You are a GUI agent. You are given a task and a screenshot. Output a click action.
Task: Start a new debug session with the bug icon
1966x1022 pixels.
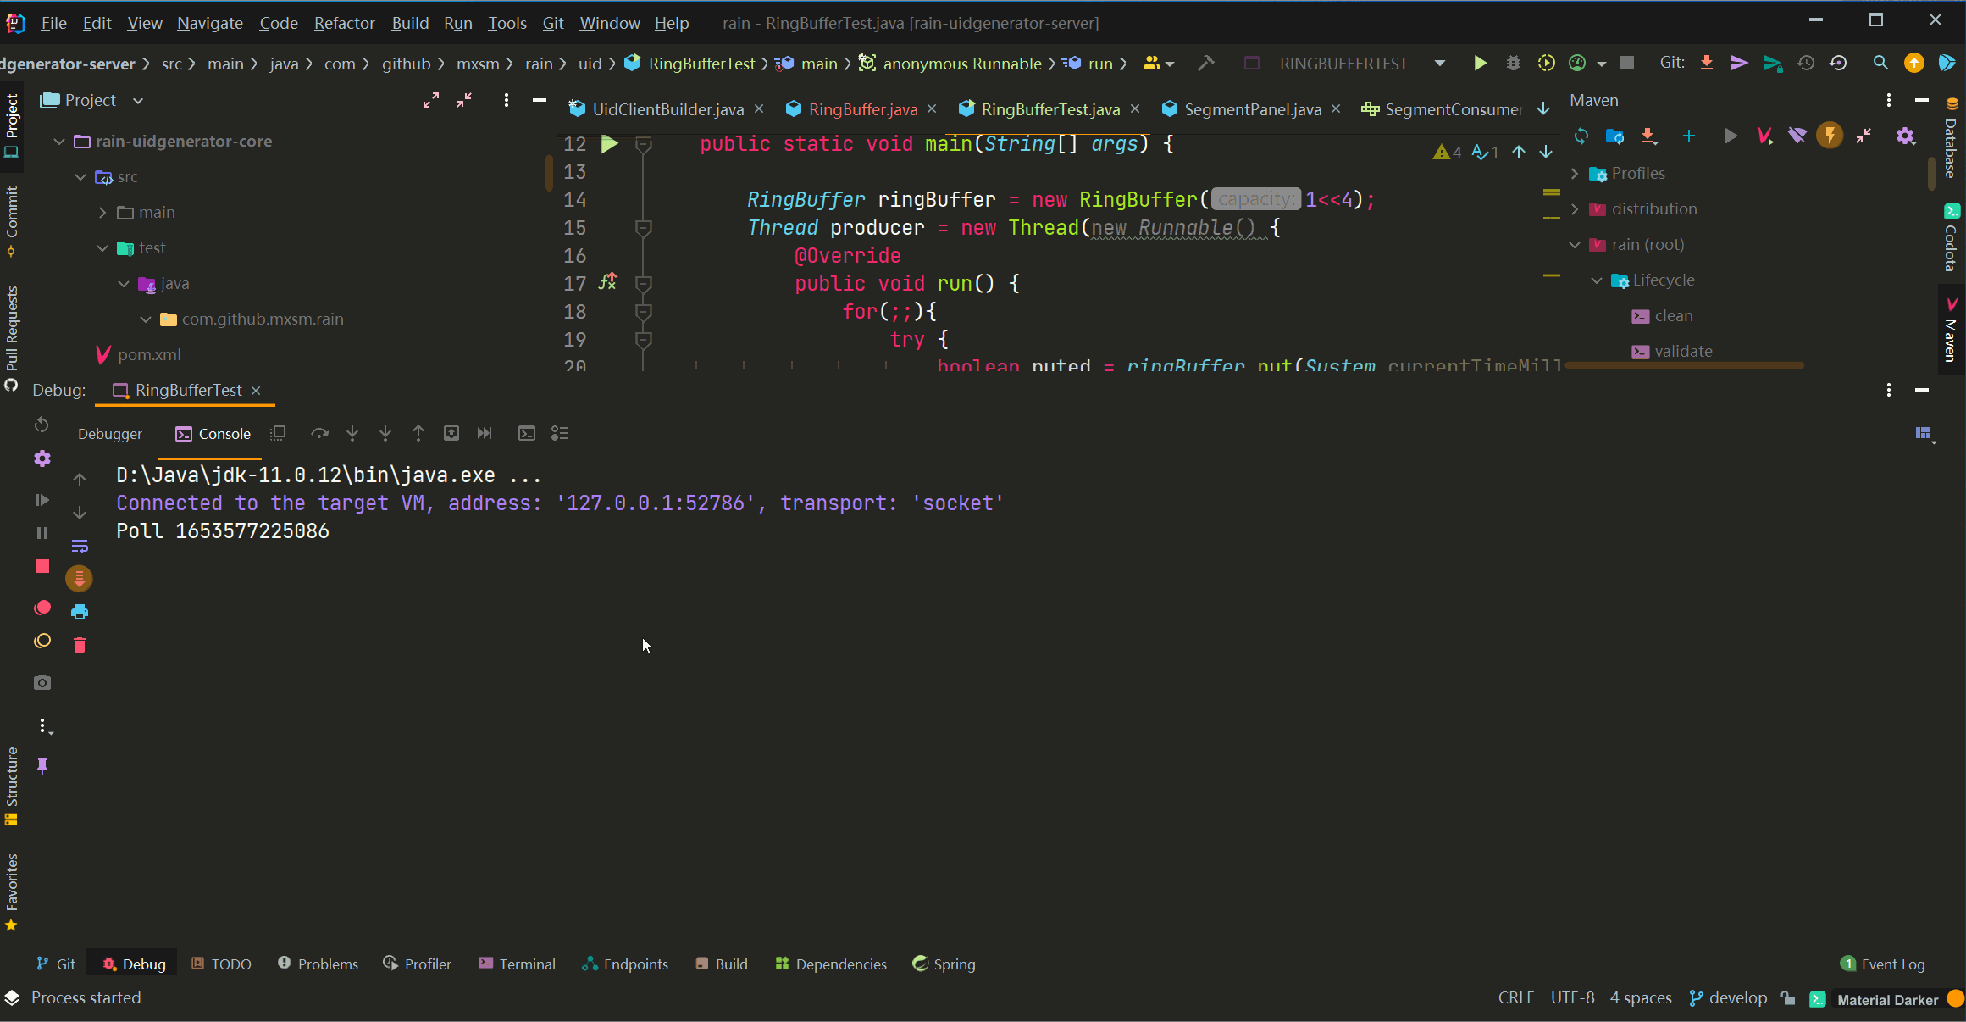1514,63
